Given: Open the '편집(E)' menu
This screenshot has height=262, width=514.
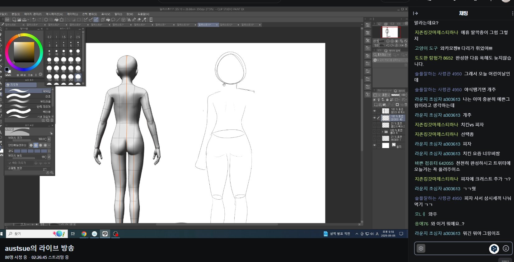Looking at the screenshot, I should coord(16,14).
